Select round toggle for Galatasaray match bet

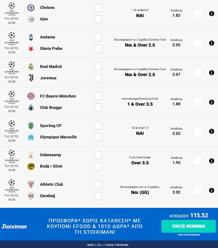pyautogui.click(x=198, y=161)
